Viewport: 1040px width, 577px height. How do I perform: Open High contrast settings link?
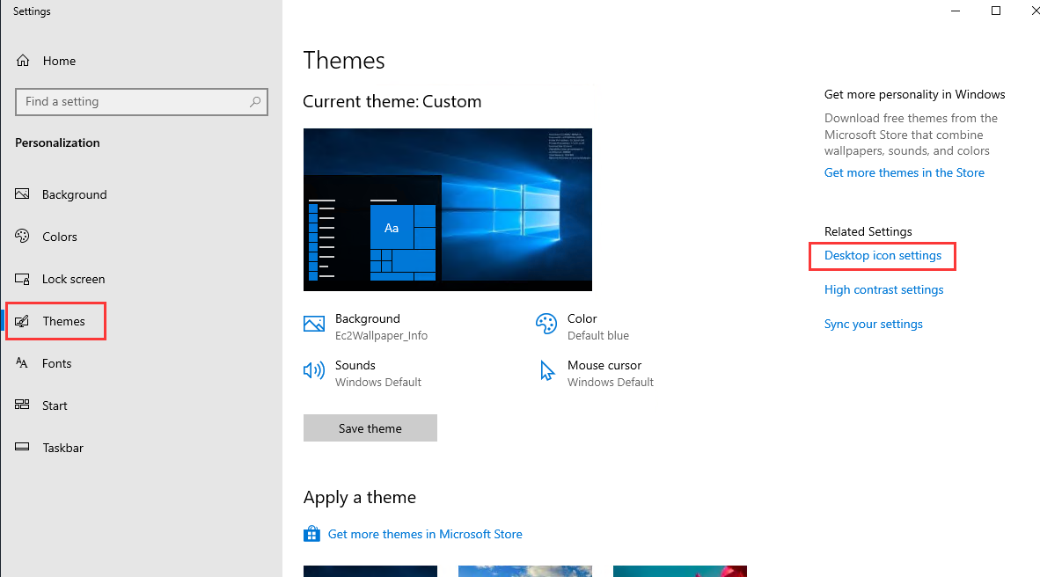point(883,290)
